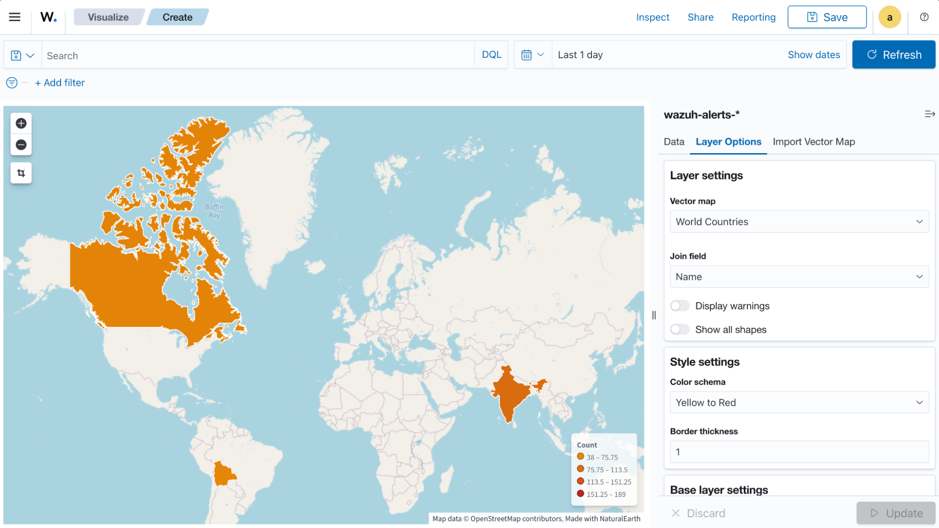Image resolution: width=939 pixels, height=528 pixels.
Task: Open the Vector map World Countries dropdown
Action: (799, 222)
